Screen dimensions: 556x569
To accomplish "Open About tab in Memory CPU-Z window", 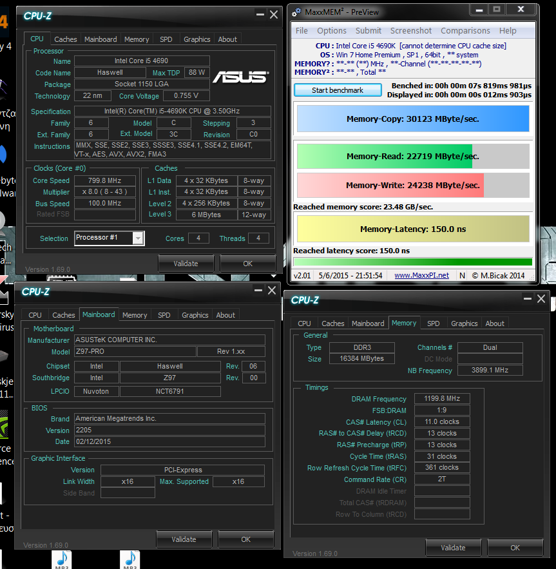I will [x=495, y=323].
